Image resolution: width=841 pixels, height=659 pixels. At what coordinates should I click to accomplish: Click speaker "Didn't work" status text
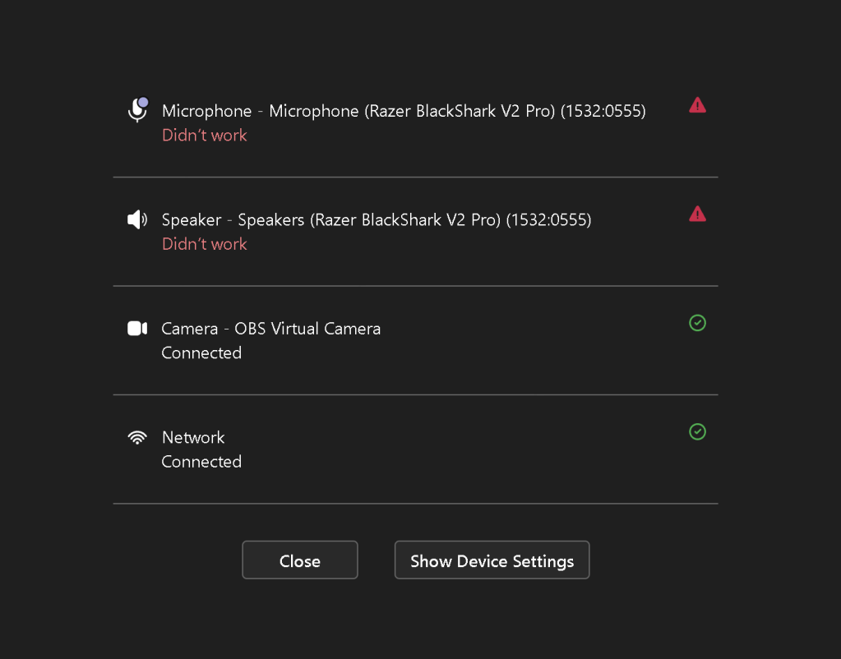point(205,244)
